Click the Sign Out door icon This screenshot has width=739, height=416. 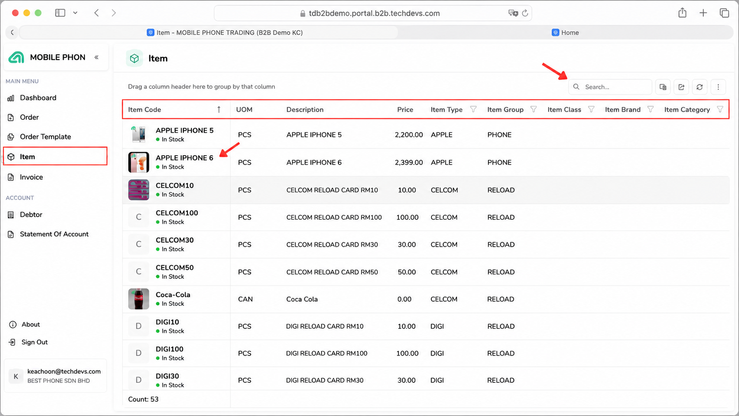12,342
